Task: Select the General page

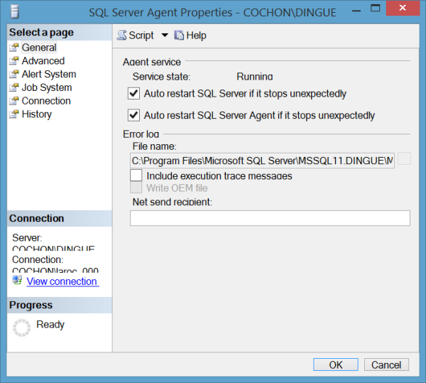Action: [x=39, y=48]
